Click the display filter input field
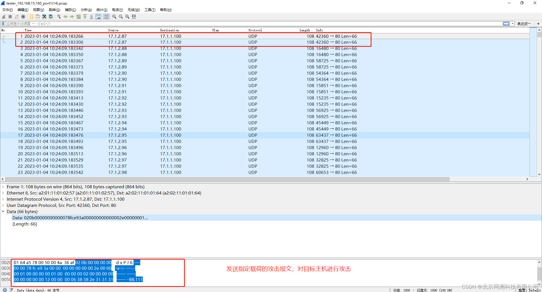The height and width of the screenshot is (292, 542). tap(254, 24)
